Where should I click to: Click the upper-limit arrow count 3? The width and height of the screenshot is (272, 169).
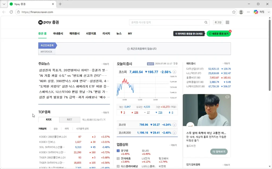pos(124,112)
